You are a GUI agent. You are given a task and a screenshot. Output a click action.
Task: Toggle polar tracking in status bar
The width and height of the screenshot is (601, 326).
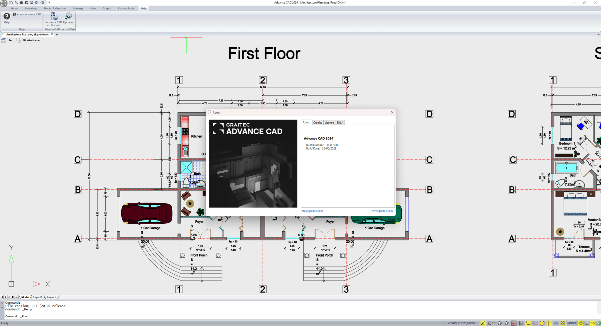click(542, 323)
